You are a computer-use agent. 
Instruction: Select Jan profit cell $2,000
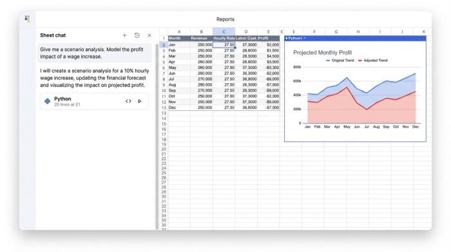pos(269,44)
